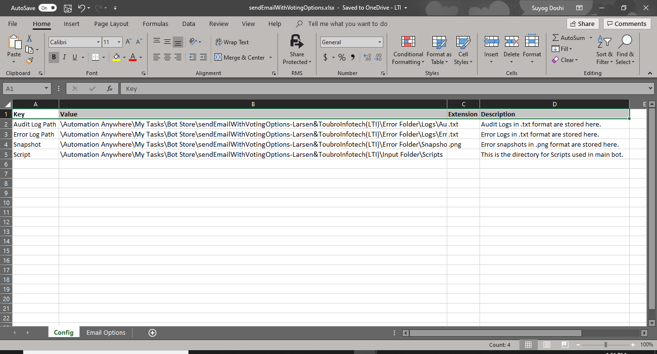Click the Insert function fx icon
657x354 pixels.
(x=110, y=88)
